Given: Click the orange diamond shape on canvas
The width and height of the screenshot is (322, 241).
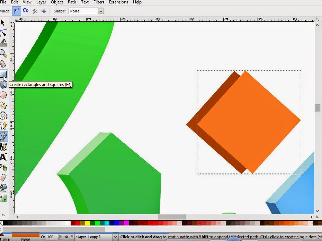Looking at the screenshot, I should point(249,122).
